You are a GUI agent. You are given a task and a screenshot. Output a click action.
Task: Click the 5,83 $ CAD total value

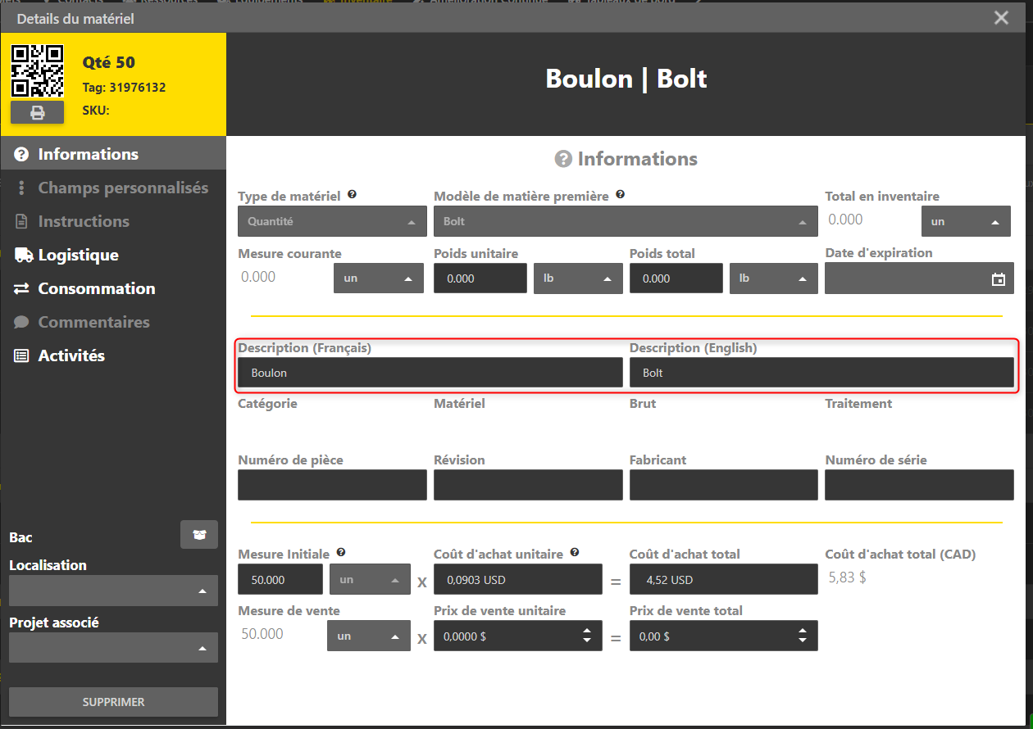pos(848,577)
